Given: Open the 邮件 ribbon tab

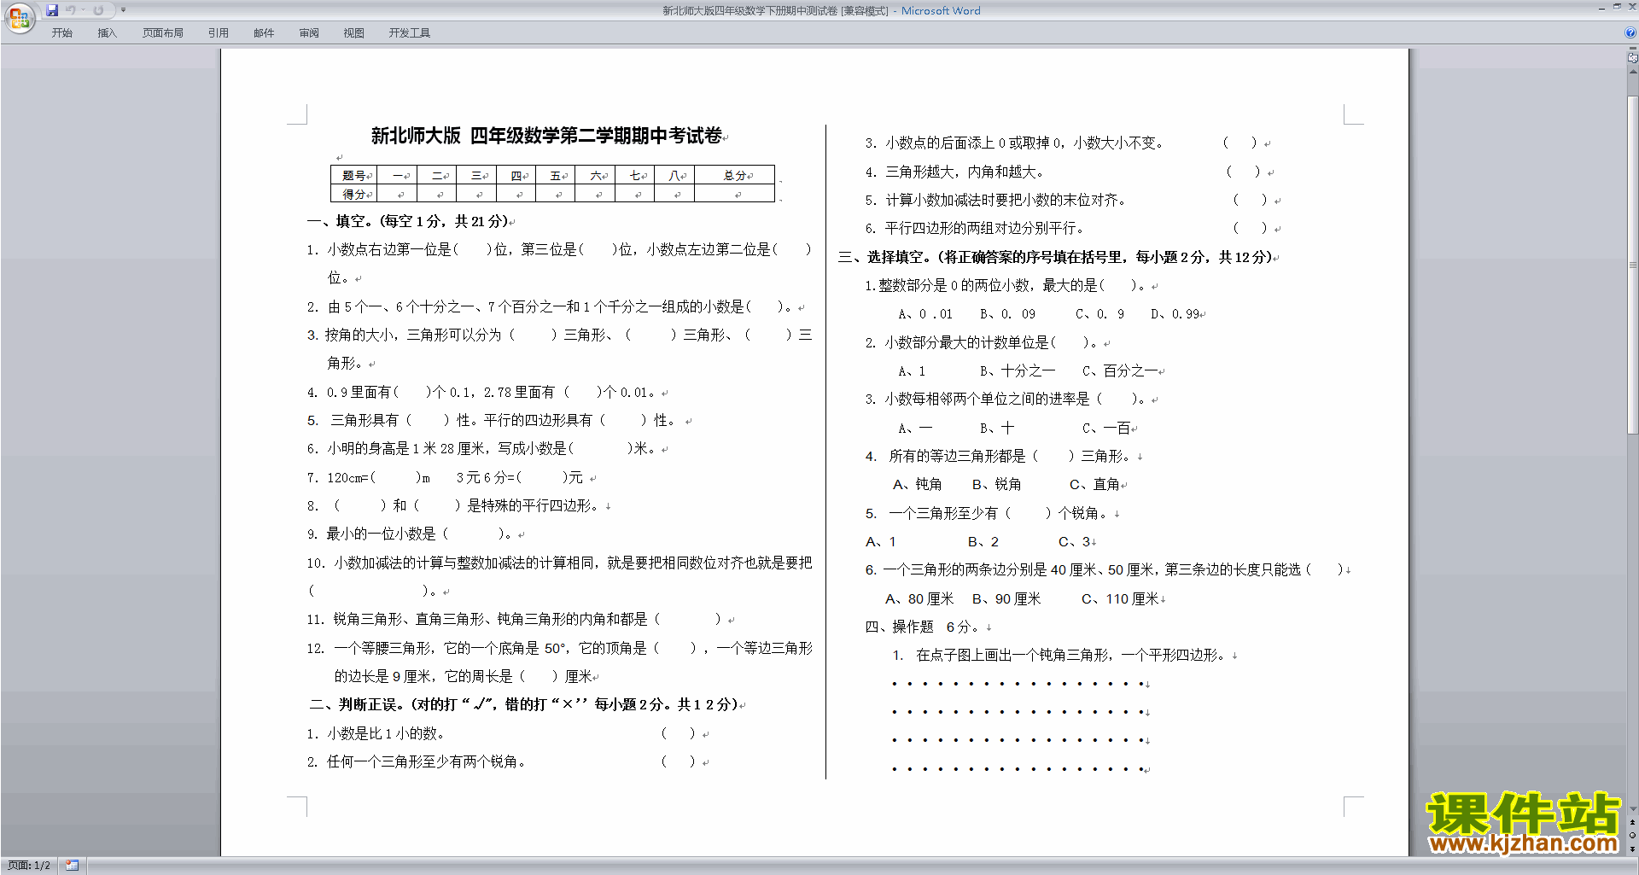Looking at the screenshot, I should (264, 33).
